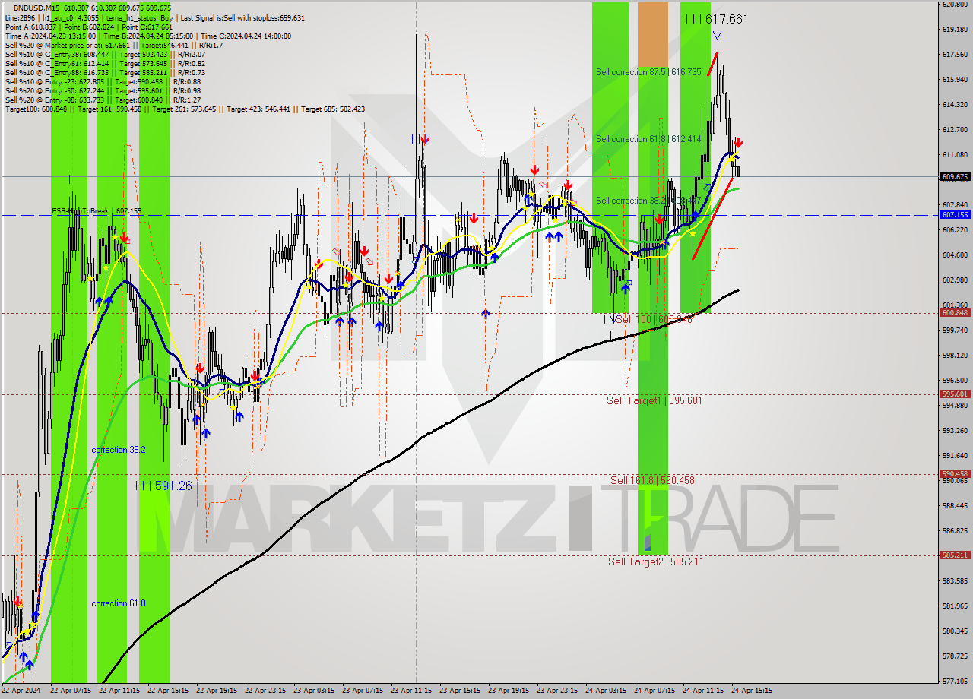Click the blue 'correction 61.8' label
The height and width of the screenshot is (699, 973).
tap(119, 603)
